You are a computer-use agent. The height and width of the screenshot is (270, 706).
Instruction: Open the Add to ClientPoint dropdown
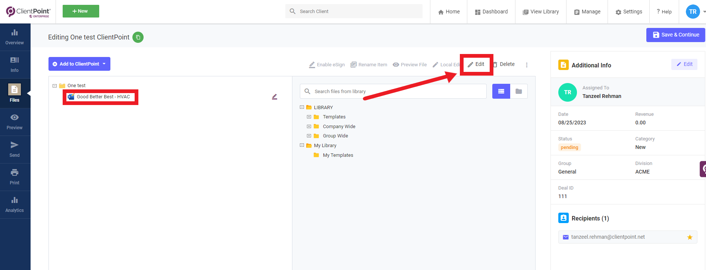79,64
